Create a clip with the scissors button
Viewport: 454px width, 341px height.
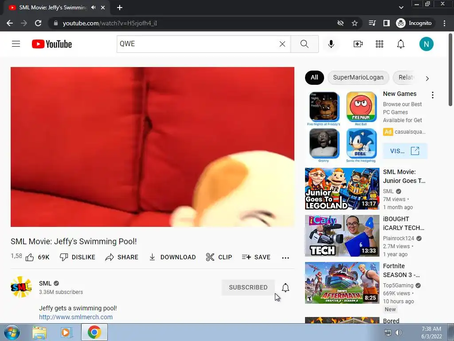[219, 257]
